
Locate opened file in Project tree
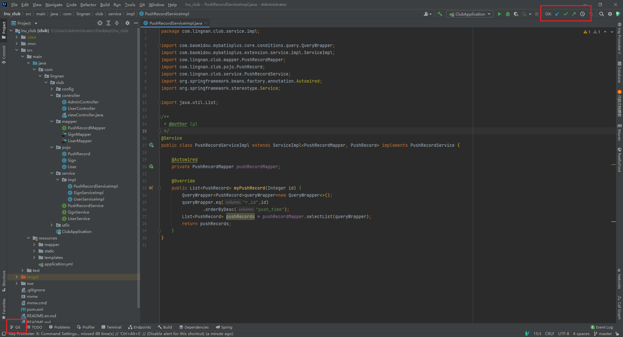pos(100,23)
